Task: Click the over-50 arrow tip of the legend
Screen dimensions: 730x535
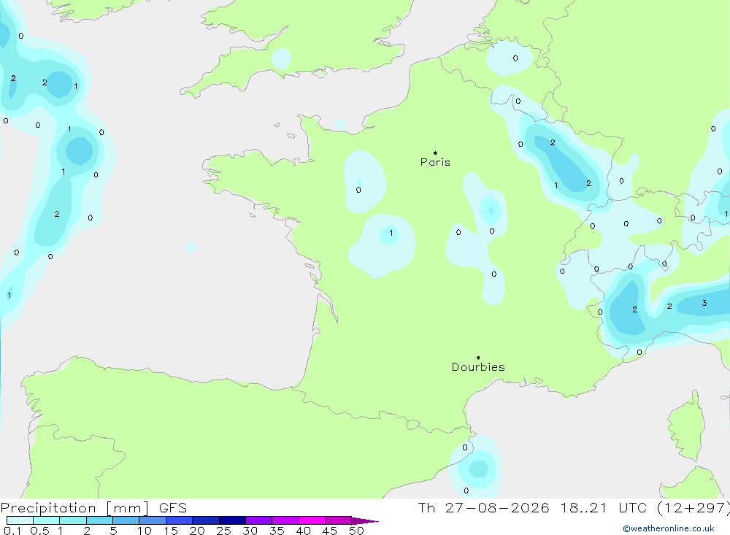Action: click(366, 521)
